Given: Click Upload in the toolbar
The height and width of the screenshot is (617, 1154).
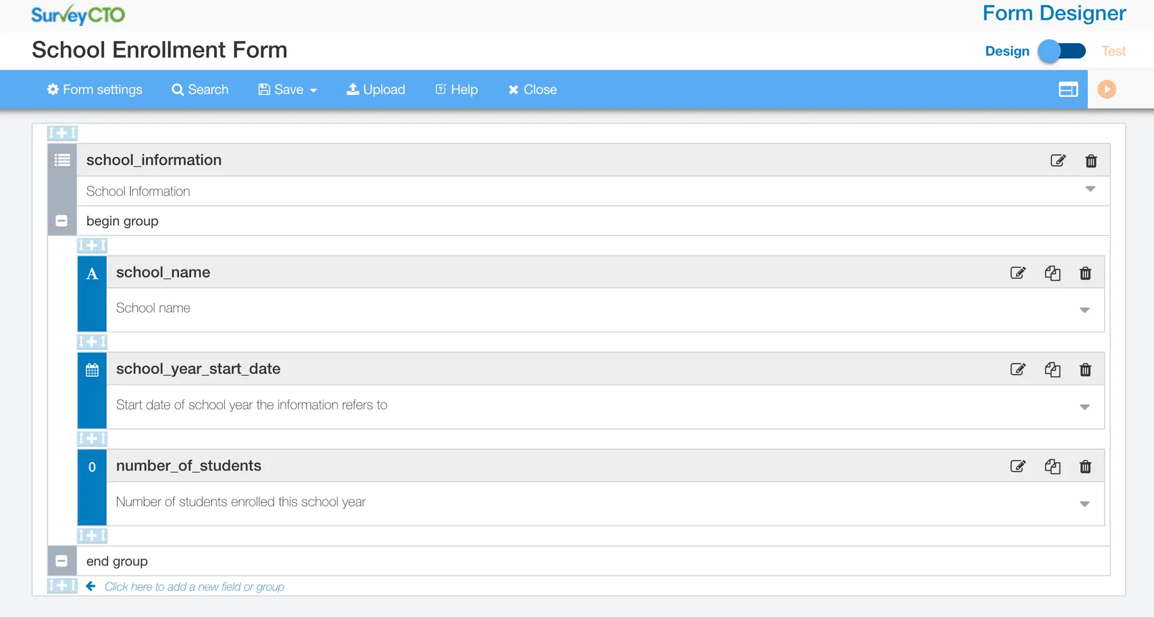Looking at the screenshot, I should click(376, 89).
